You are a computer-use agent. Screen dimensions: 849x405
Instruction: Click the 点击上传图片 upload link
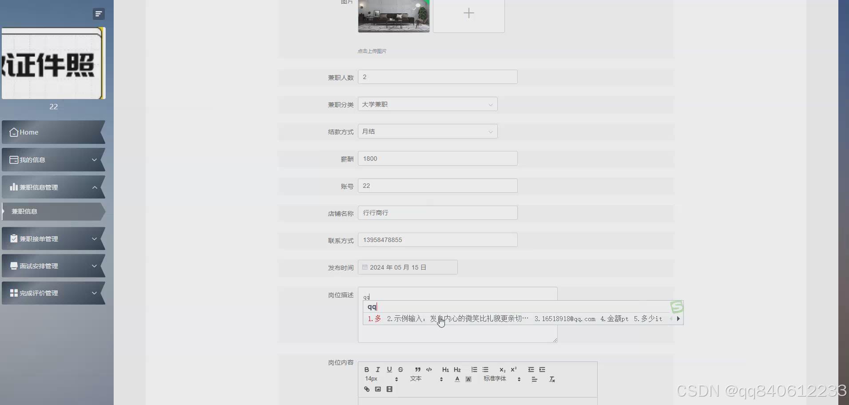(x=372, y=51)
